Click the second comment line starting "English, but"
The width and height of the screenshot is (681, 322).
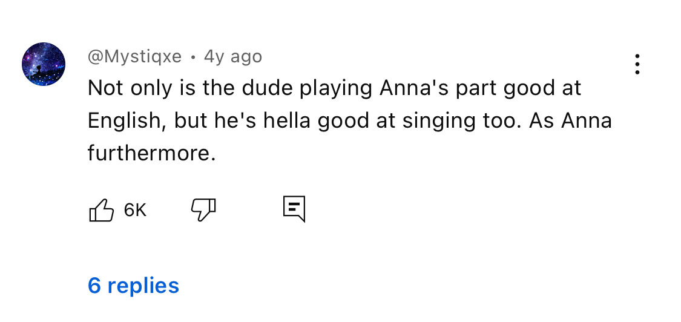(349, 120)
